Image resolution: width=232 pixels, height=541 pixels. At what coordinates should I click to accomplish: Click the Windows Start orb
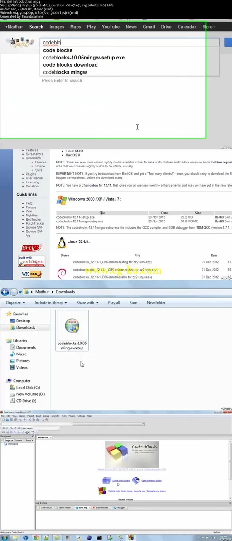(5, 537)
